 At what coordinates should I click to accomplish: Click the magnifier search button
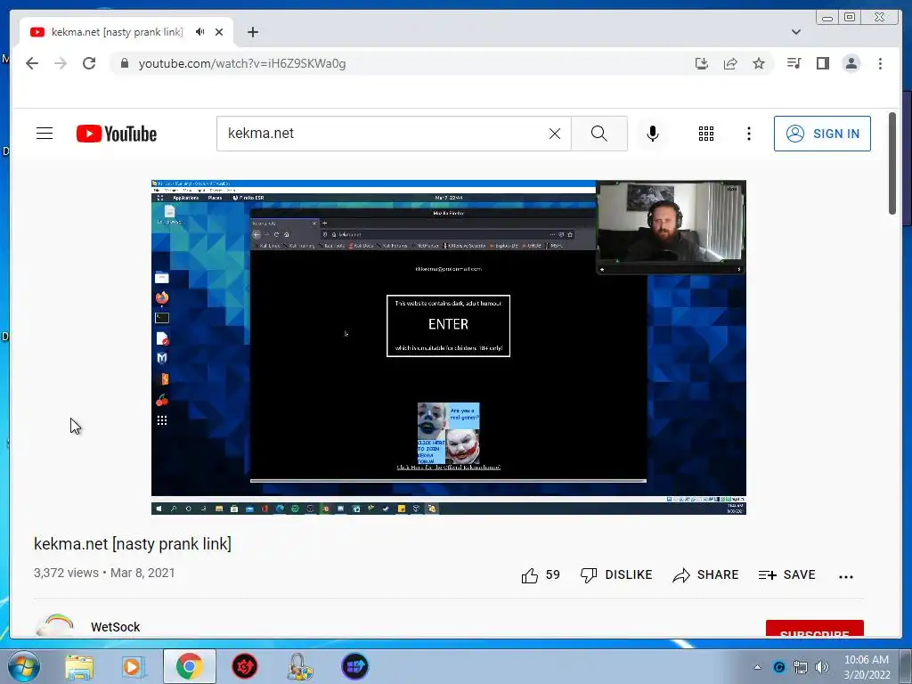coord(599,134)
